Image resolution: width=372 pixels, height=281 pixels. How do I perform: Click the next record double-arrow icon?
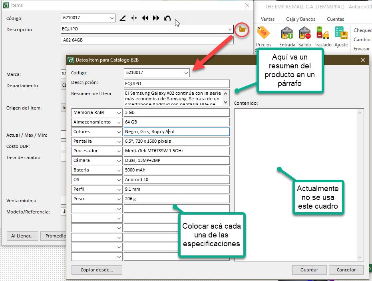(156, 18)
